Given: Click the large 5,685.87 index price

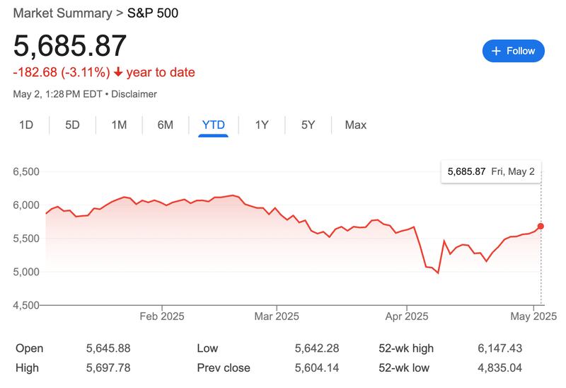Looking at the screenshot, I should pyautogui.click(x=70, y=46).
